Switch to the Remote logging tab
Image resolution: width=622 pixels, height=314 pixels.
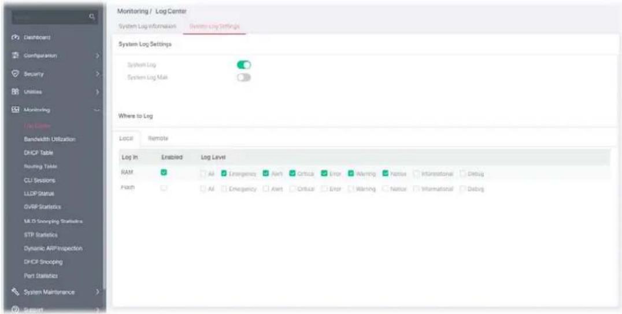point(158,138)
